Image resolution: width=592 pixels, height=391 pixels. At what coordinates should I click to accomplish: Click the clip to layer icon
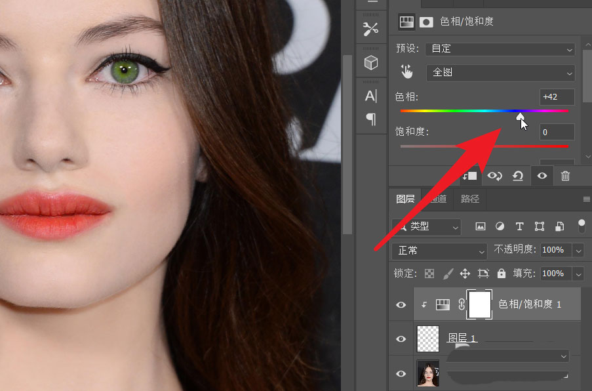click(x=469, y=176)
